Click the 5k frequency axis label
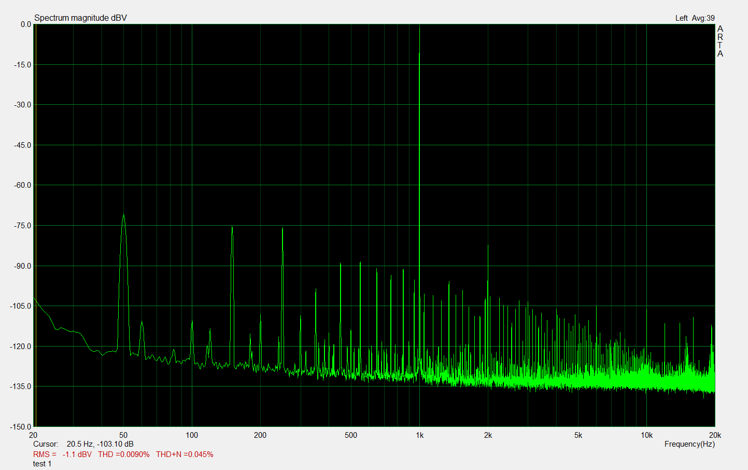Screen dimensions: 748x470 tap(578, 435)
